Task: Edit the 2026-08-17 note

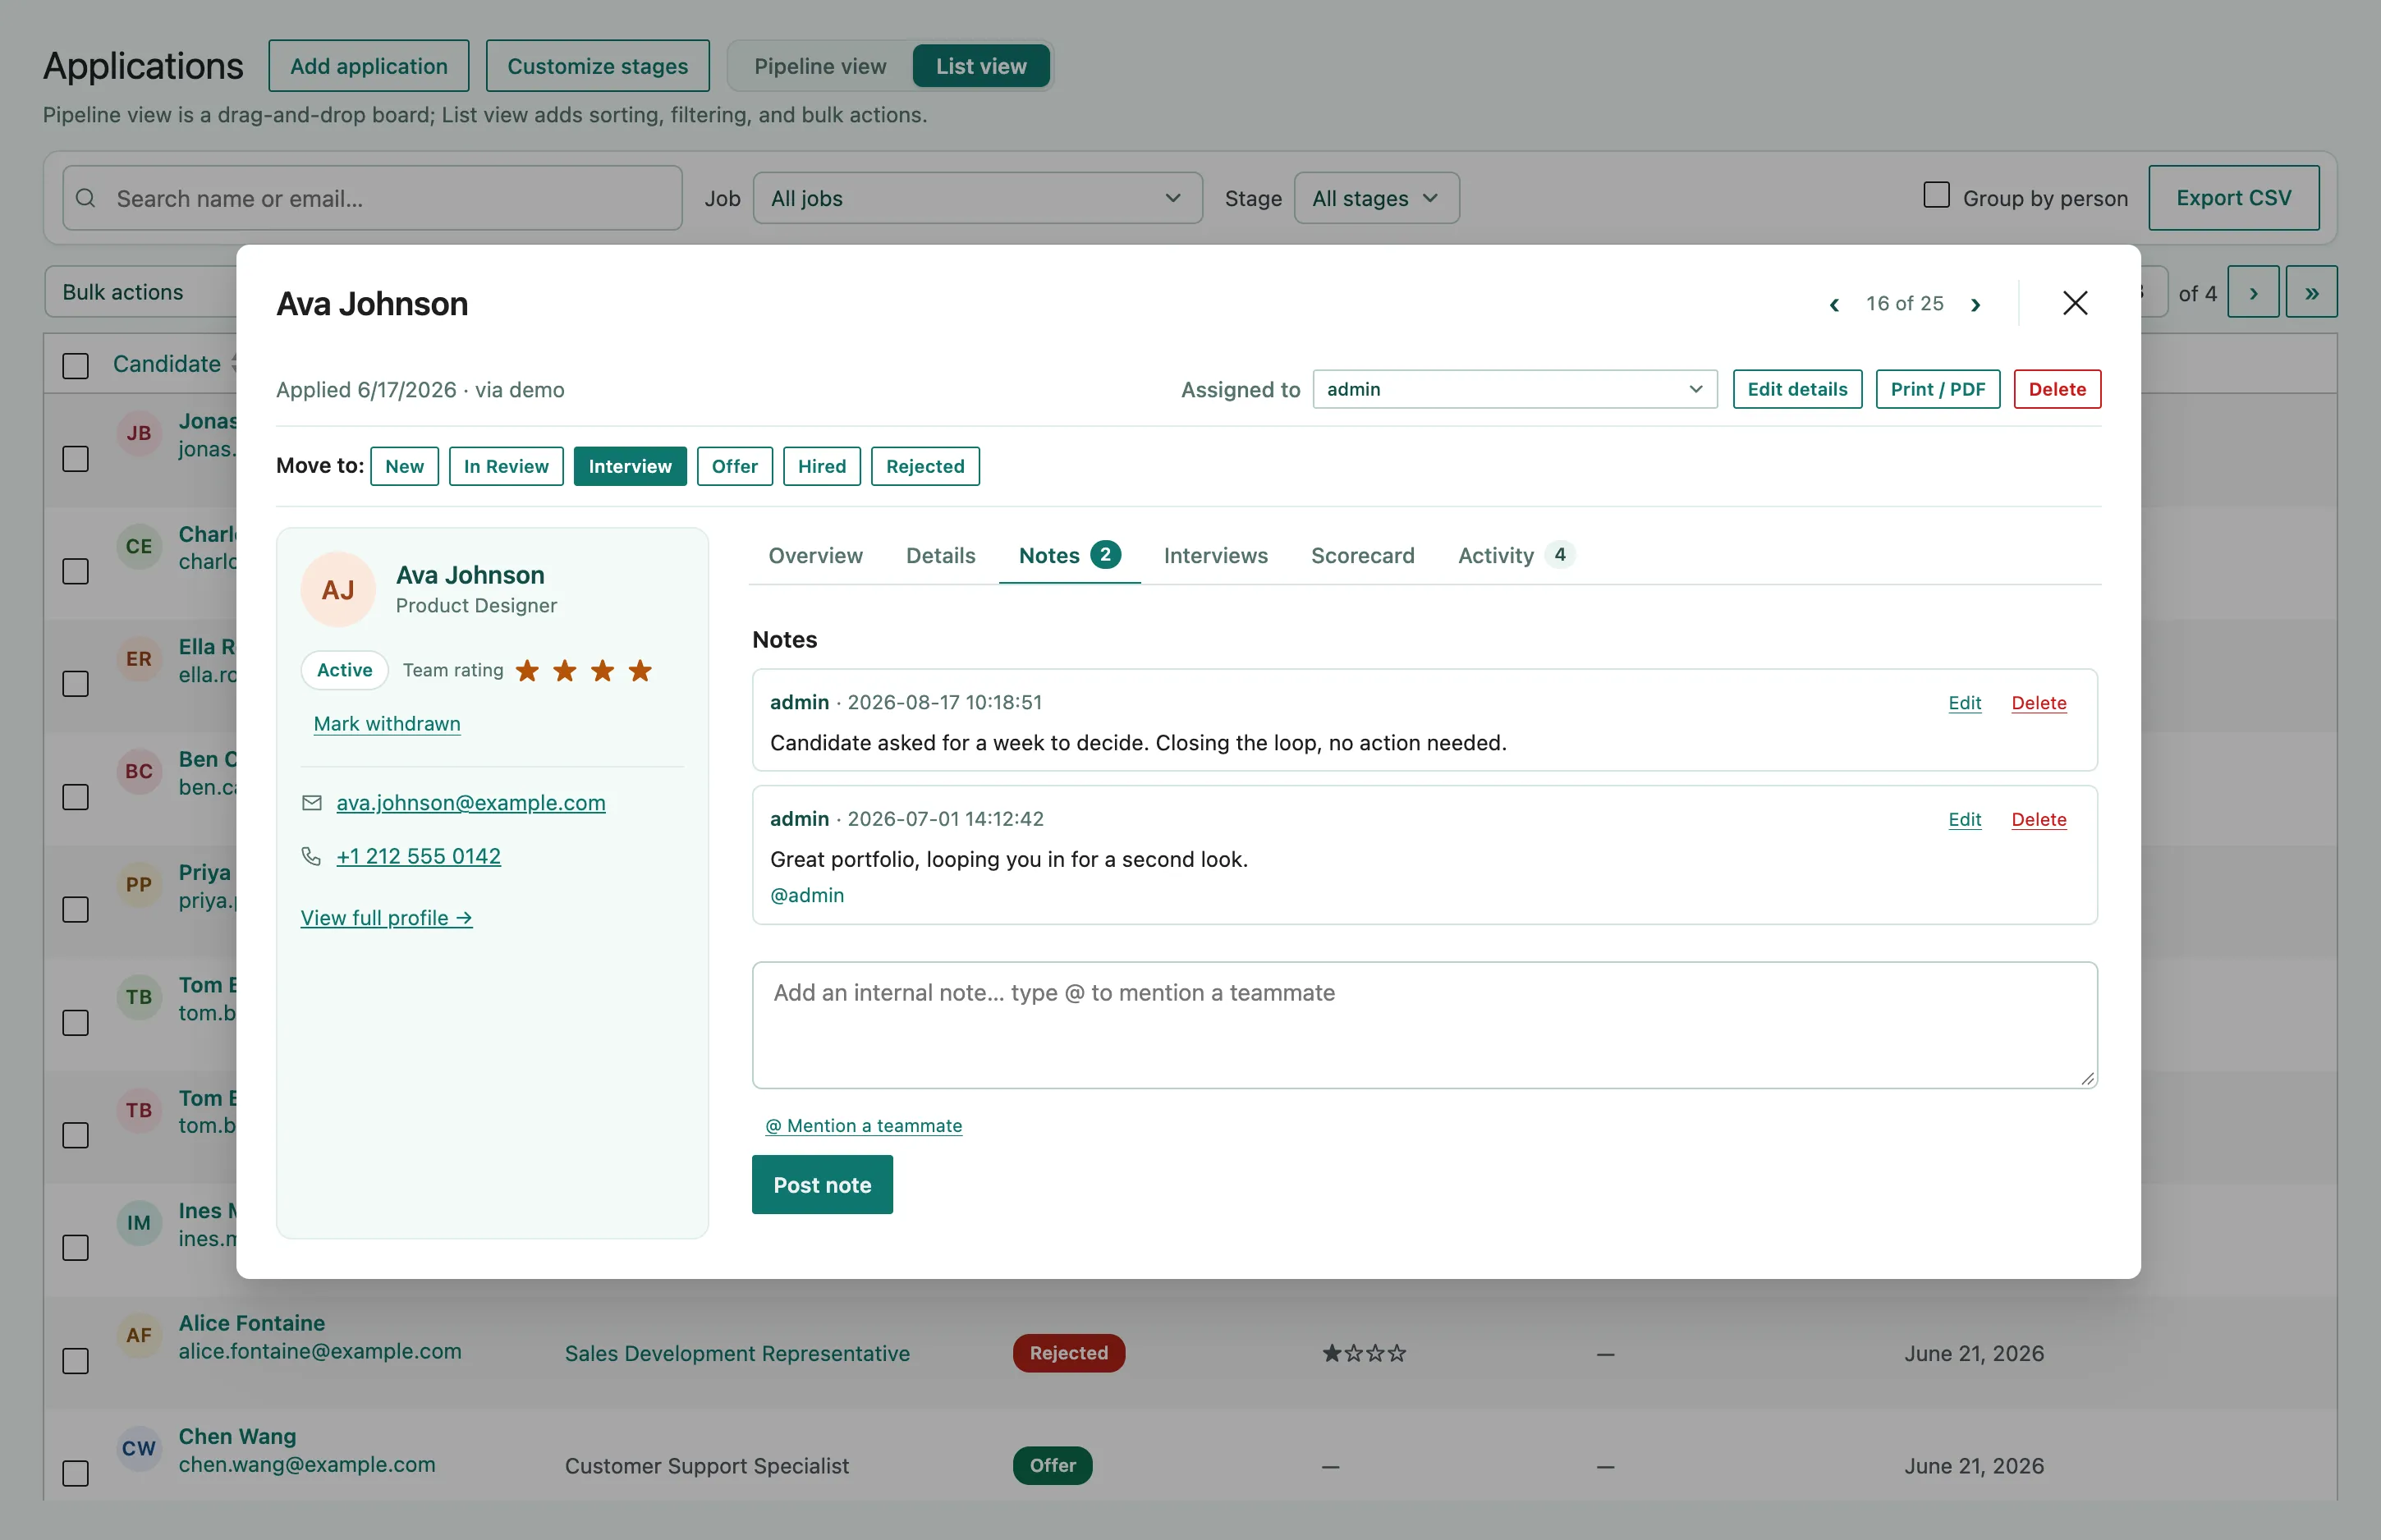Action: (1964, 703)
